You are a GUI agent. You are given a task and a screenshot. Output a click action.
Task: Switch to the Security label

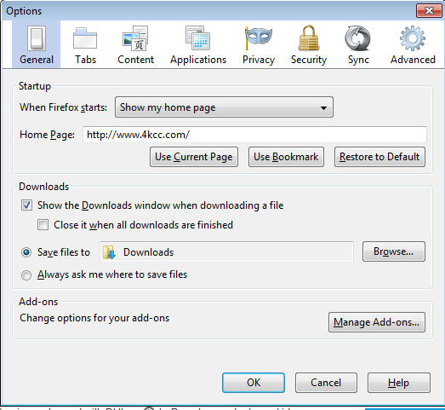(309, 60)
